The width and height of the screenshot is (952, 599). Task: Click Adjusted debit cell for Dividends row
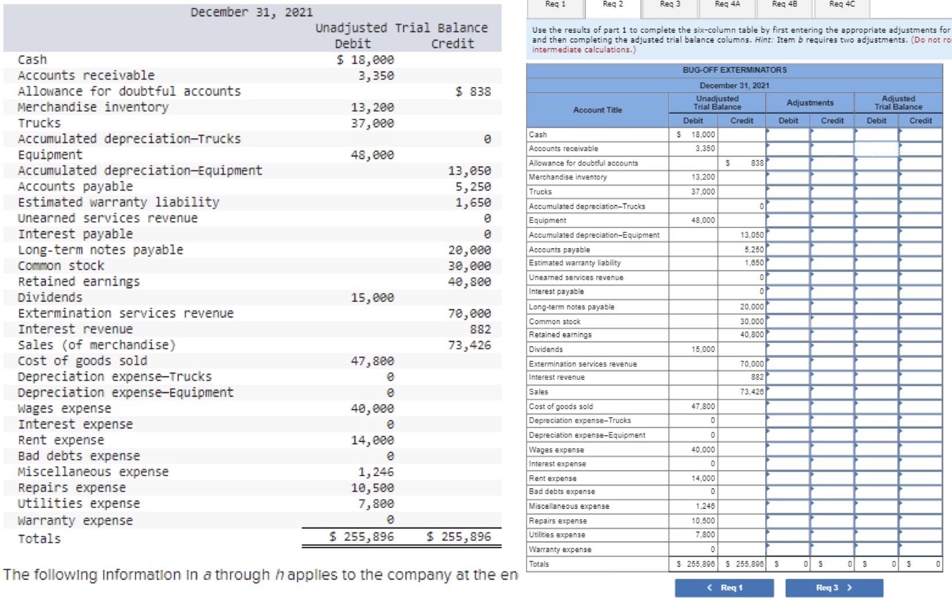coord(876,349)
